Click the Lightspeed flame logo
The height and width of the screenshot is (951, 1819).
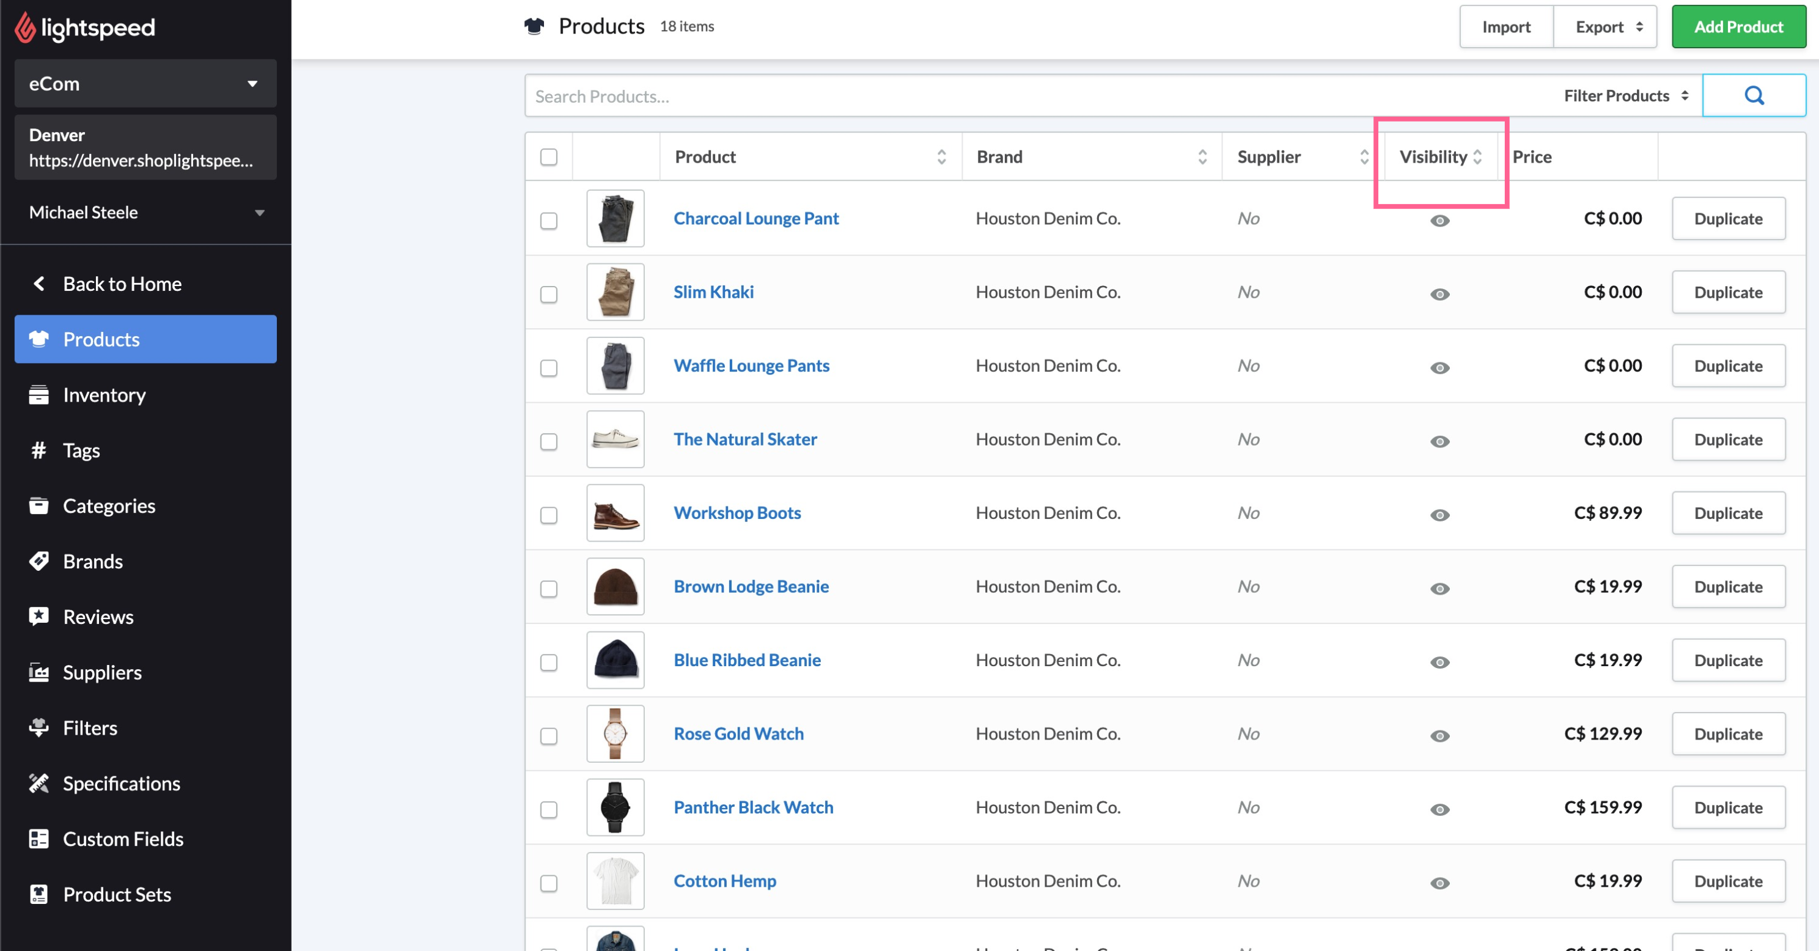[x=24, y=28]
